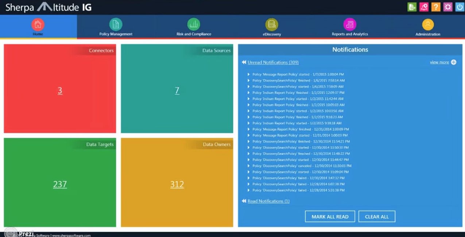Select DiscoverySearchPolicy started 11:44:47 PM text
Viewport: 465px width, 237px height.
pos(301,160)
